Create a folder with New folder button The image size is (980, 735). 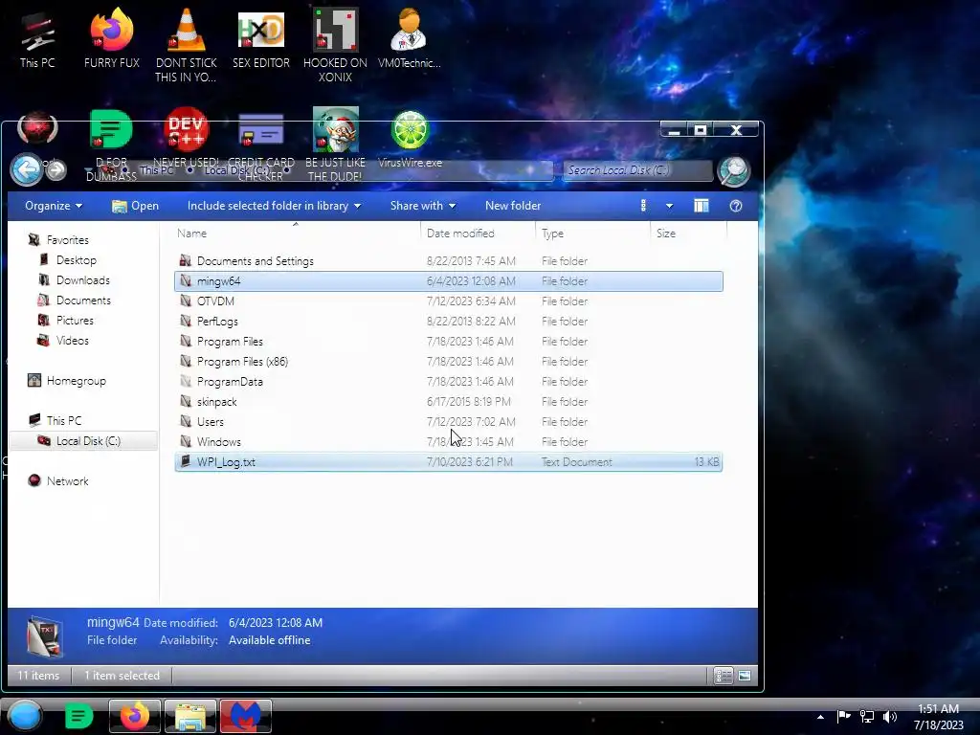click(513, 206)
